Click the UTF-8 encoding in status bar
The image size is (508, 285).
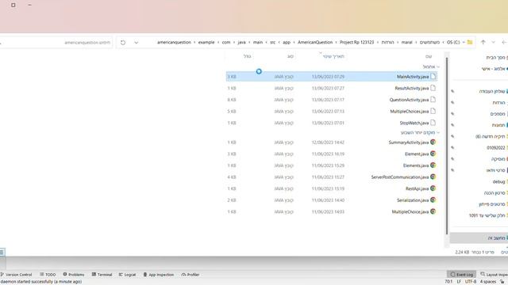pos(471,282)
